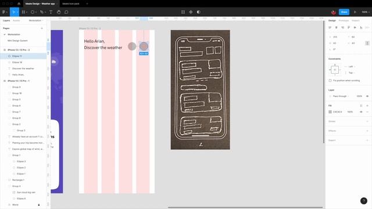Click the fill color swatch C4C4C4

[330, 112]
